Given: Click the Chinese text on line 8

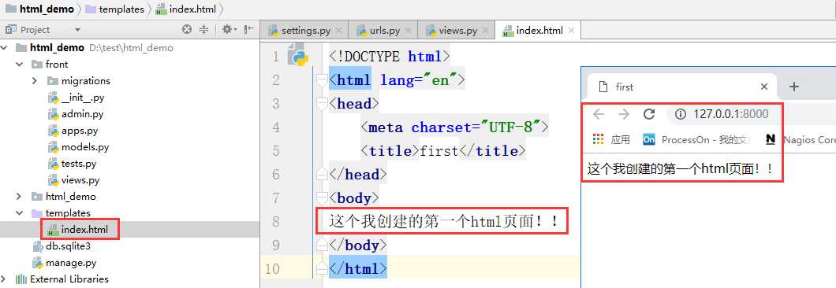Looking at the screenshot, I should click(443, 221).
